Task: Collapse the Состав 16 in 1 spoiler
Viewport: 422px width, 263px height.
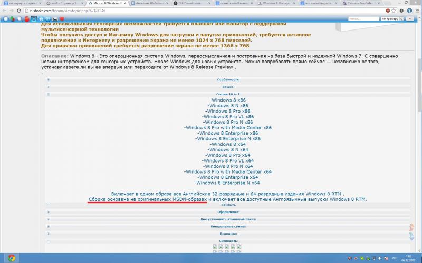Action: (x=228, y=94)
